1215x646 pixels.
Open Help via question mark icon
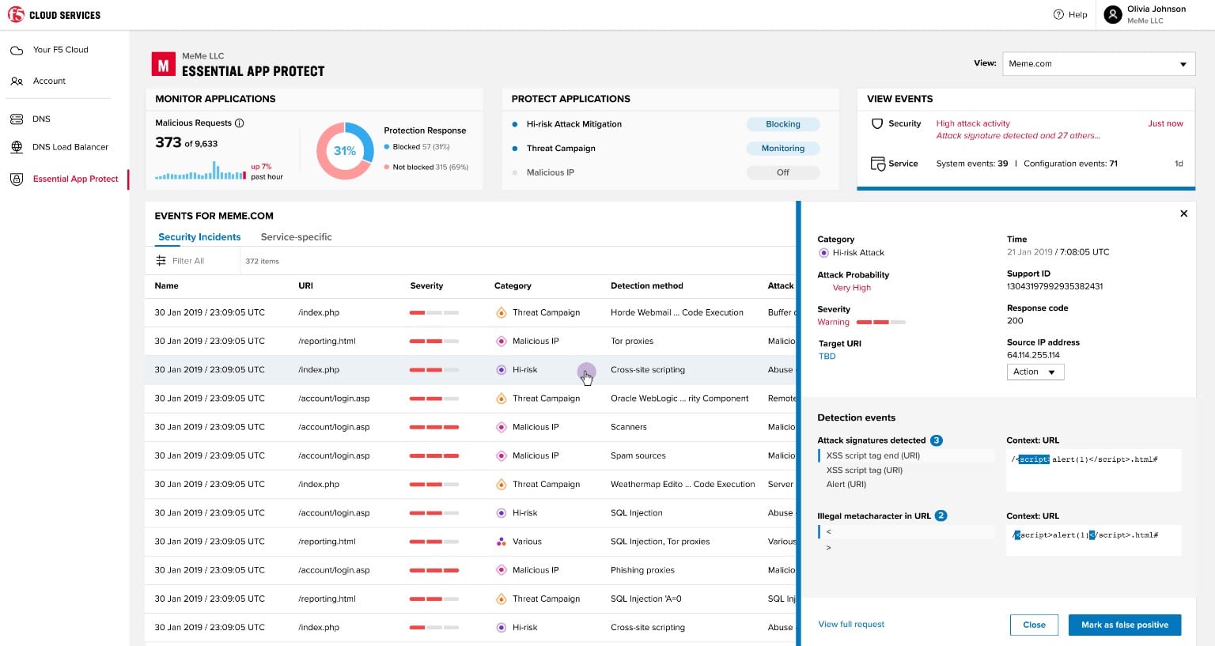1058,14
